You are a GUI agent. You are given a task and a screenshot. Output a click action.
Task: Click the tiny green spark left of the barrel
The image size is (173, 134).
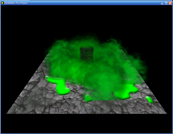[64, 52]
